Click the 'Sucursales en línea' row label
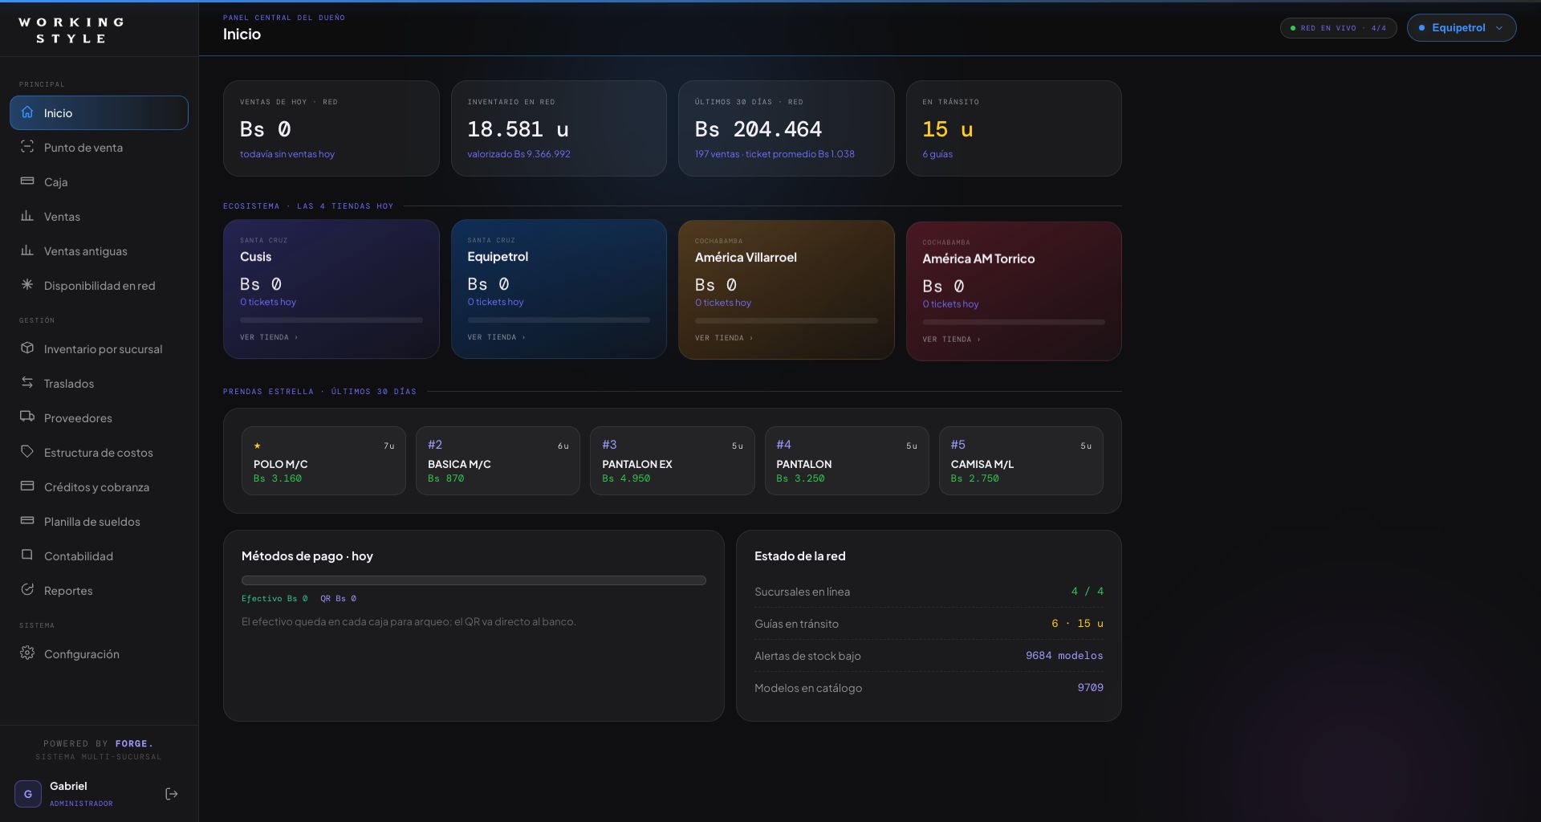Image resolution: width=1541 pixels, height=822 pixels. [802, 592]
